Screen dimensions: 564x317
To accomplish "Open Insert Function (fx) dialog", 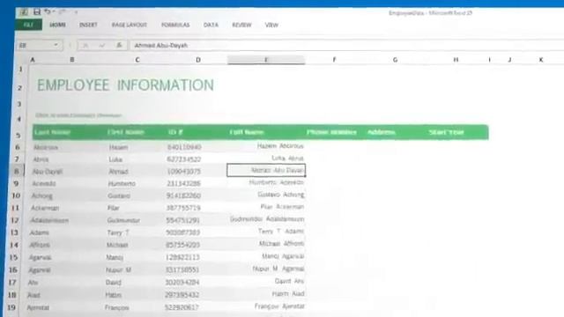I will (x=119, y=45).
